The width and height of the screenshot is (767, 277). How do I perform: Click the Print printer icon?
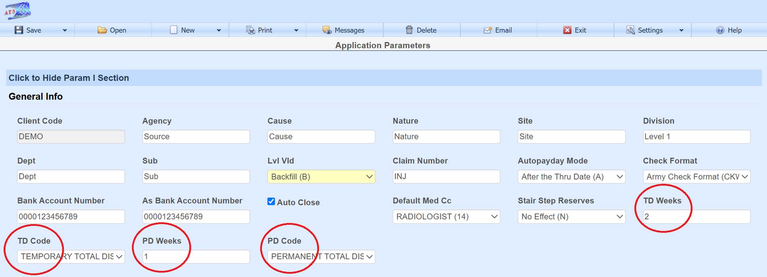click(x=250, y=30)
